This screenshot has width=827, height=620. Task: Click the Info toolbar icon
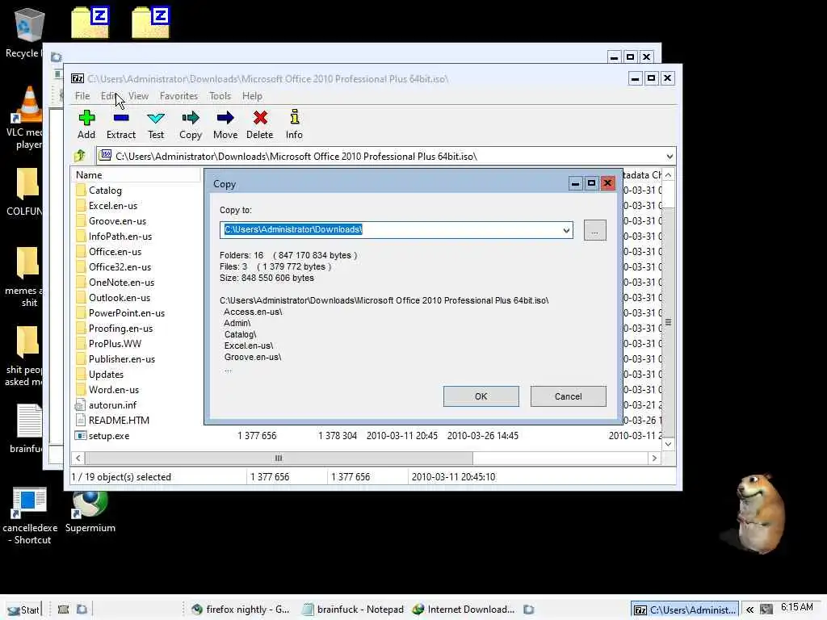coord(294,117)
